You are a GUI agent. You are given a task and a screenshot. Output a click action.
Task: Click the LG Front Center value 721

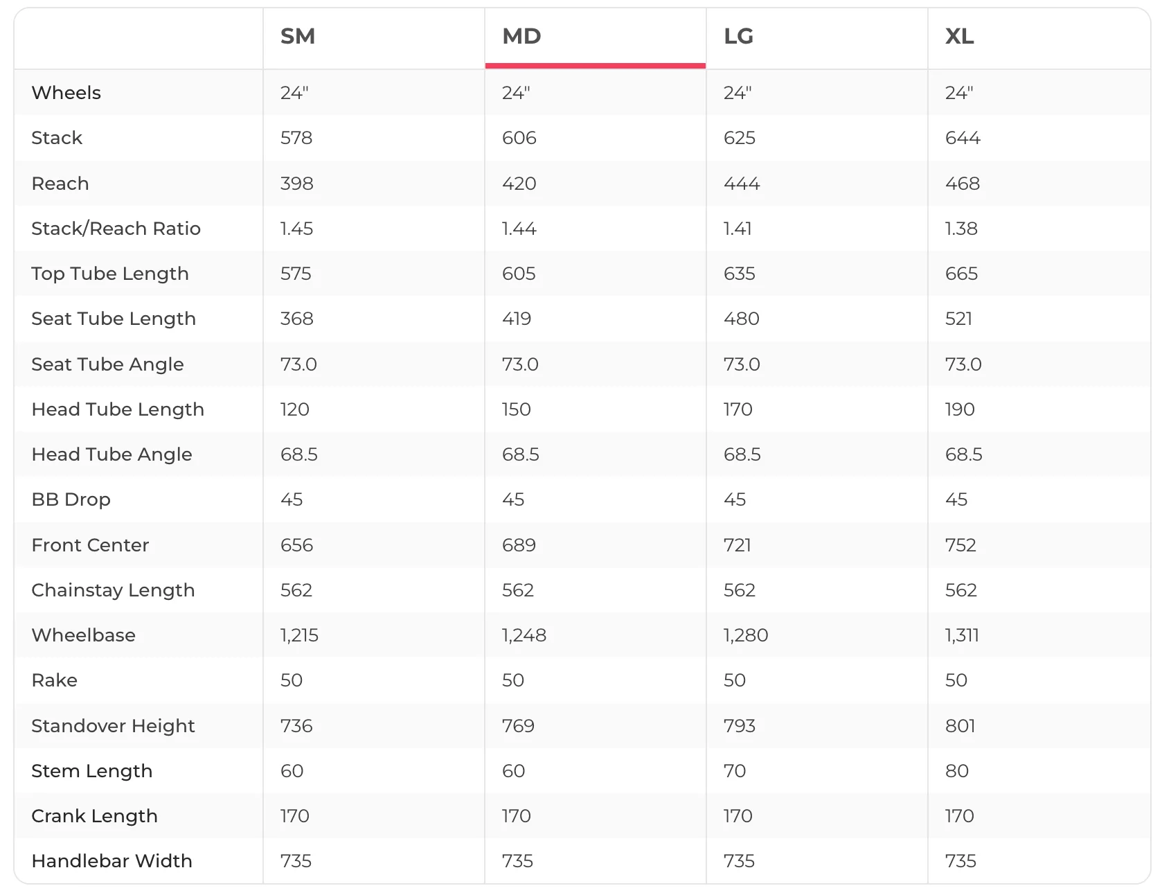tap(738, 545)
